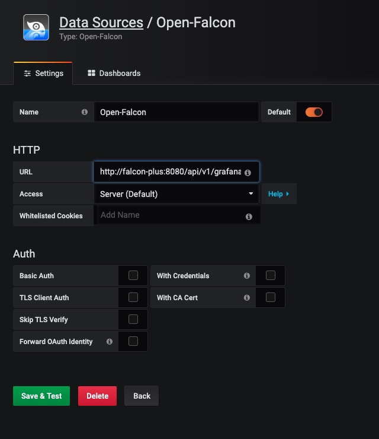
Task: Tick the Skip TLS Verify checkbox
Action: tap(133, 319)
